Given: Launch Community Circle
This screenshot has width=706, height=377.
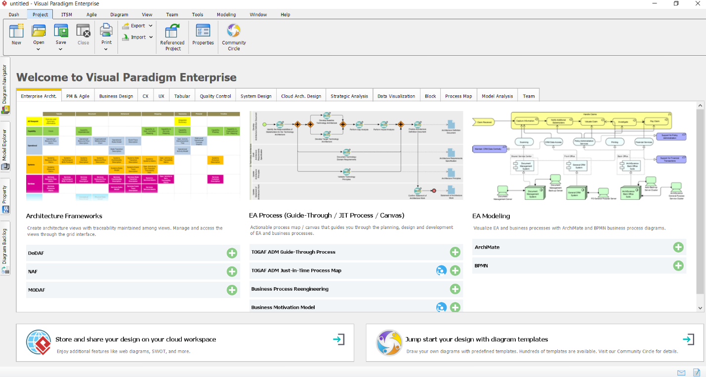Looking at the screenshot, I should [x=234, y=37].
